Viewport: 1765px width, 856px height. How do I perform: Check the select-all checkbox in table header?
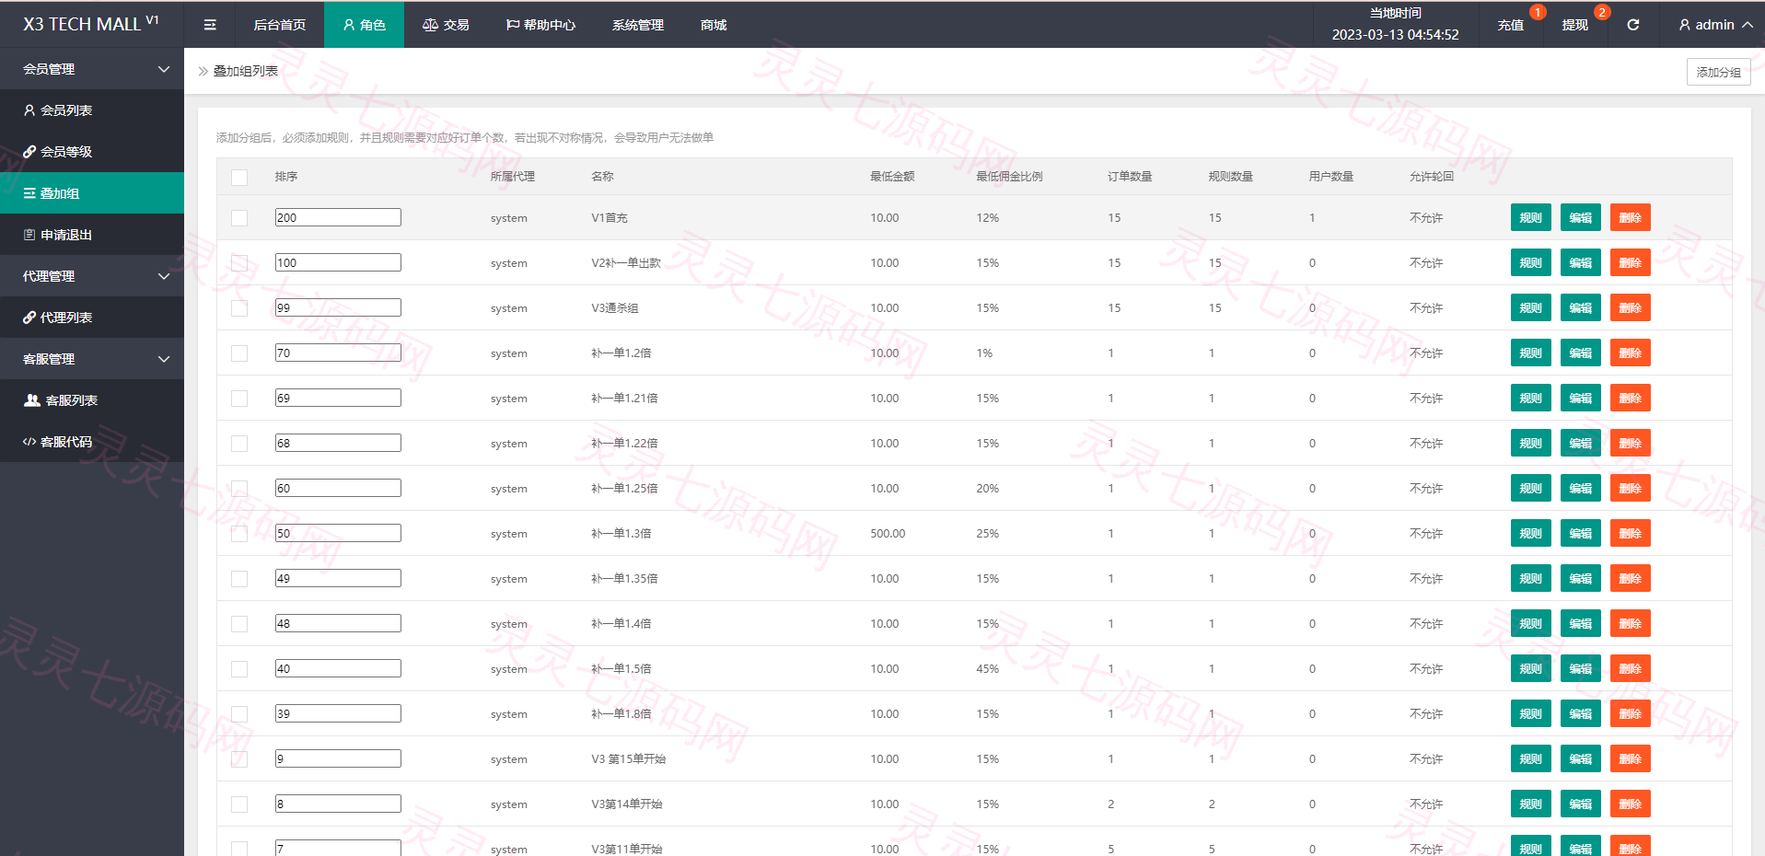[x=239, y=177]
